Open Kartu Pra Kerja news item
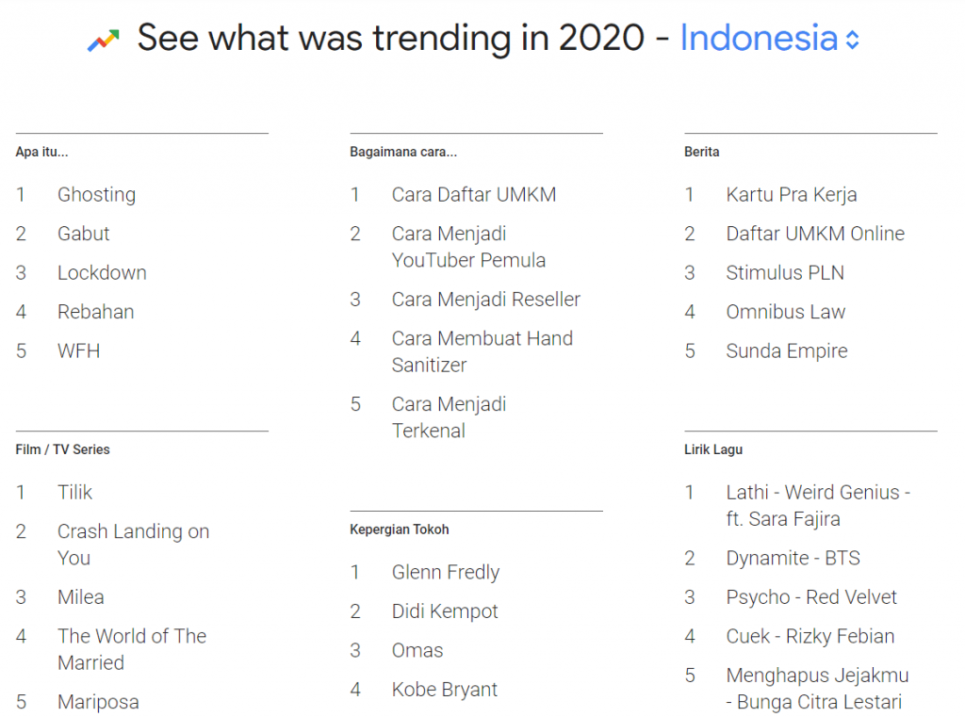965x717 pixels. click(791, 195)
